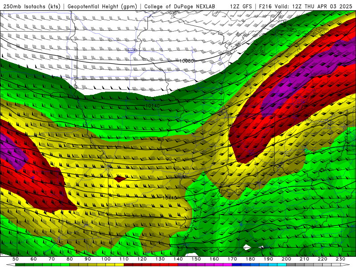Click the 210 value on the color scale
The width and height of the screenshot is (356, 267).
(304, 259)
